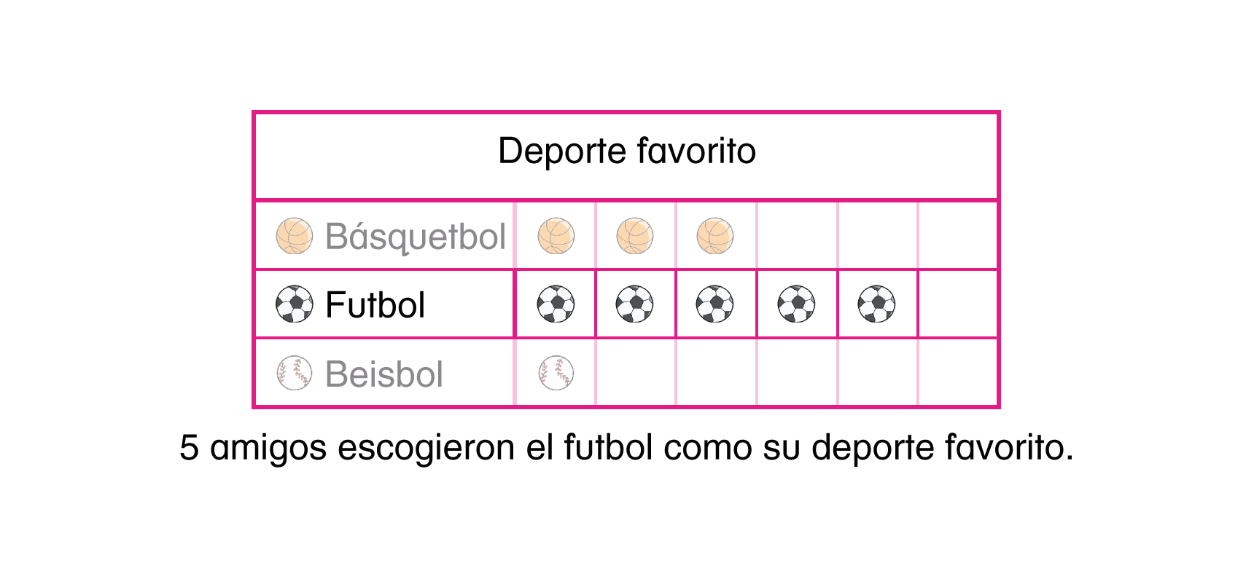
Task: Click the baseball icon beside the Beisbol label
Action: click(x=294, y=374)
